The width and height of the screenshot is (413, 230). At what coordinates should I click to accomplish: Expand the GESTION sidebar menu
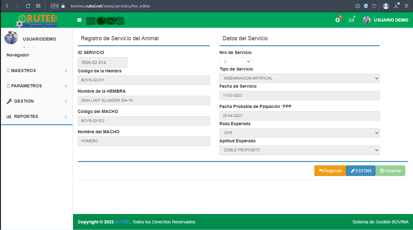point(37,101)
